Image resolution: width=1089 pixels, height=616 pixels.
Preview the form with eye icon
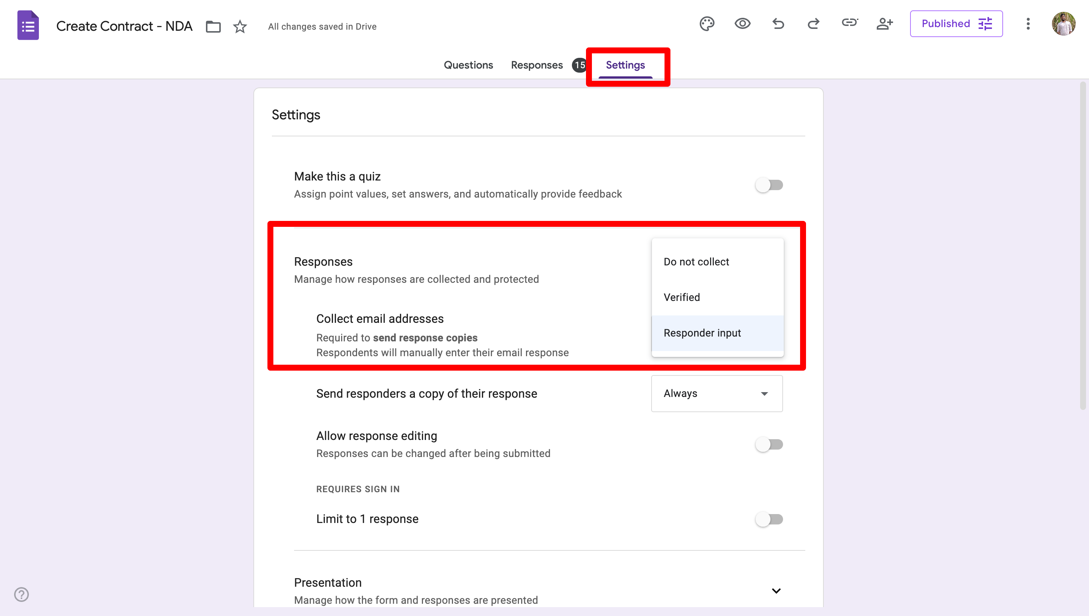pos(742,24)
